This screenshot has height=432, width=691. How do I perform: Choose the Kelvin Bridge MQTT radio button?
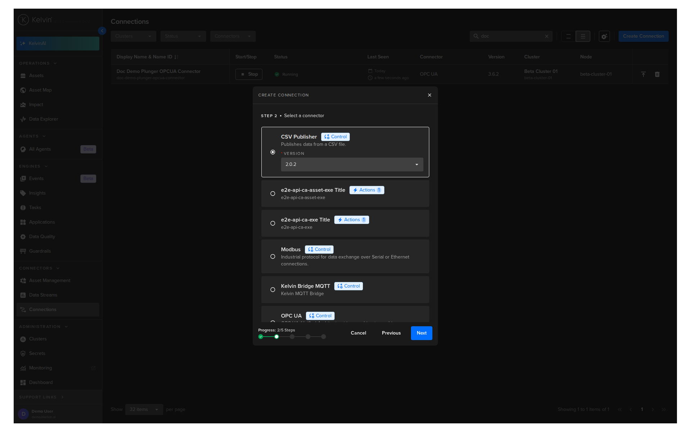pyautogui.click(x=273, y=289)
